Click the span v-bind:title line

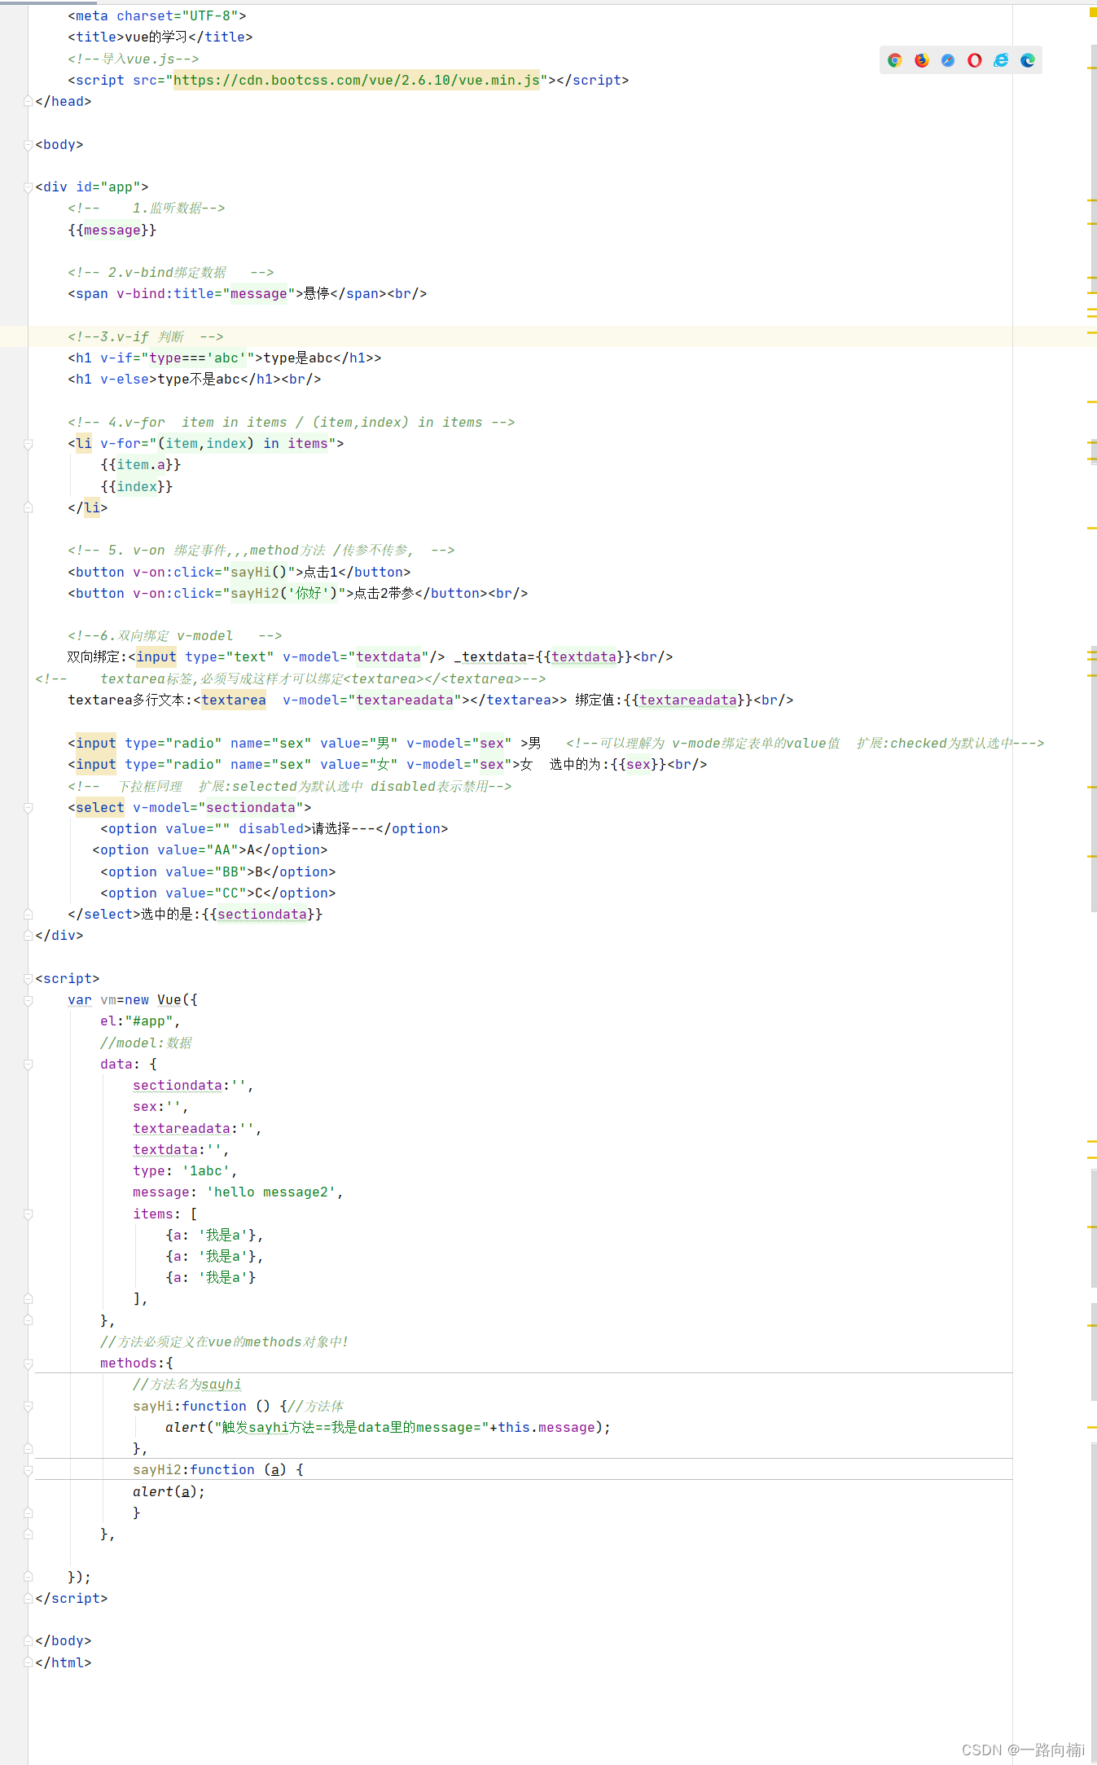[248, 293]
